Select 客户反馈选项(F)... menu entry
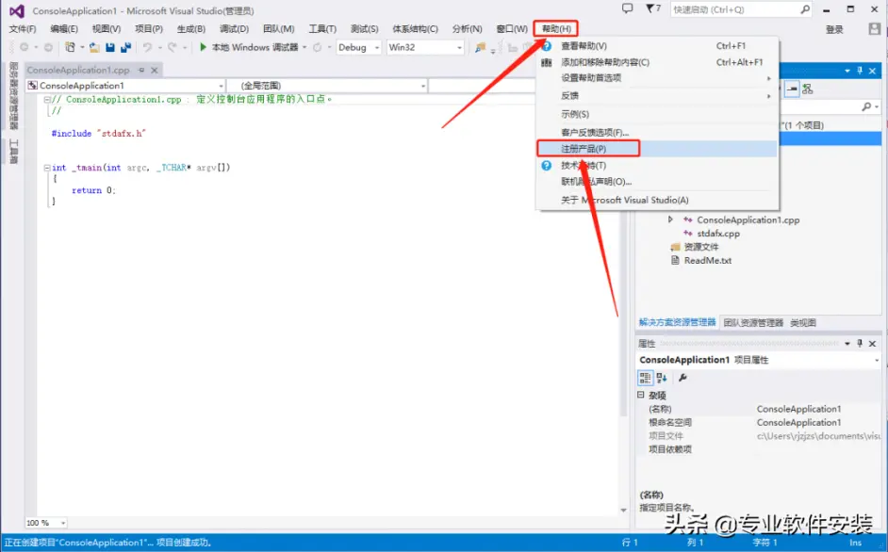 point(657,132)
